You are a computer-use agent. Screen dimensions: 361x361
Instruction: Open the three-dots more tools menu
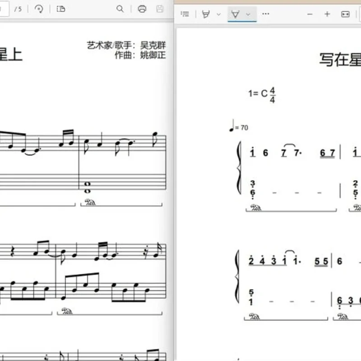pos(266,14)
